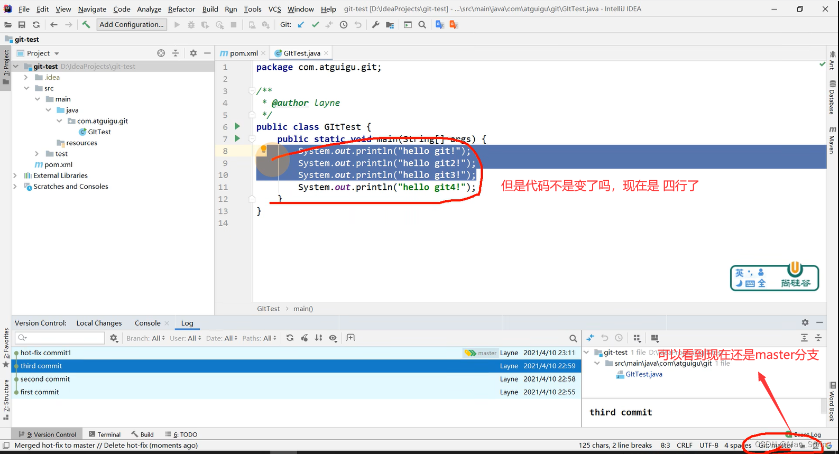Click CRLF line separator in status bar

684,446
